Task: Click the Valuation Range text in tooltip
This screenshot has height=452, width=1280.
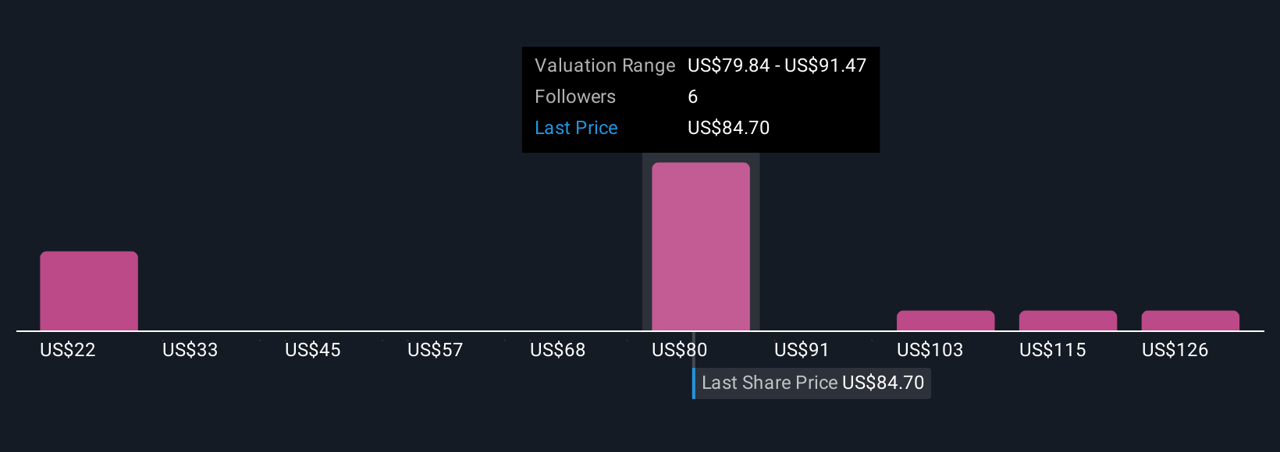Action: [x=605, y=65]
